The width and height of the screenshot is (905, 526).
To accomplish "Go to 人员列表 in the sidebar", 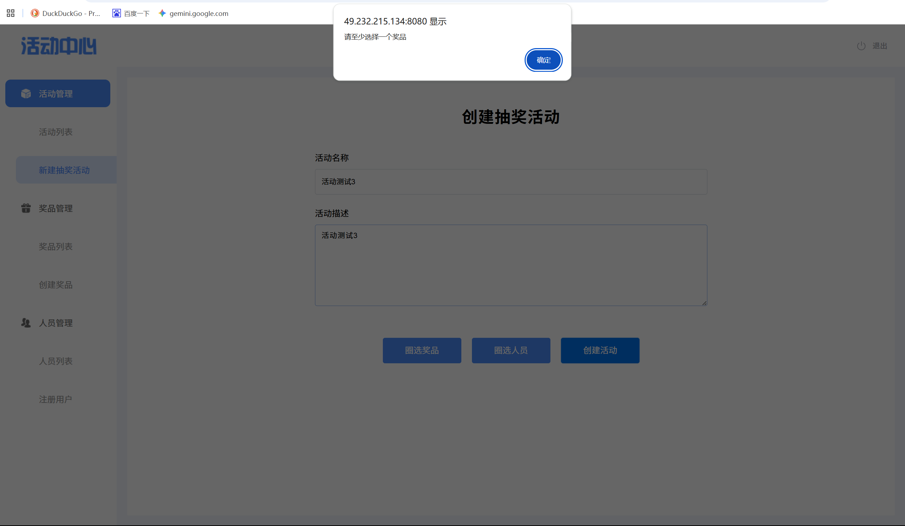I will [56, 361].
